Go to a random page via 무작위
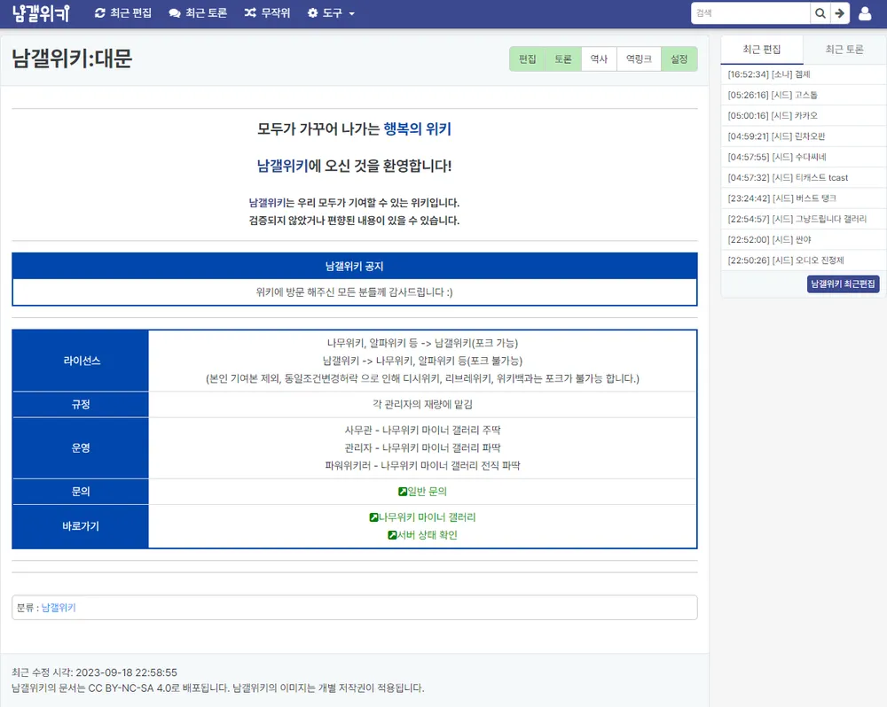887x707 pixels. coord(268,13)
